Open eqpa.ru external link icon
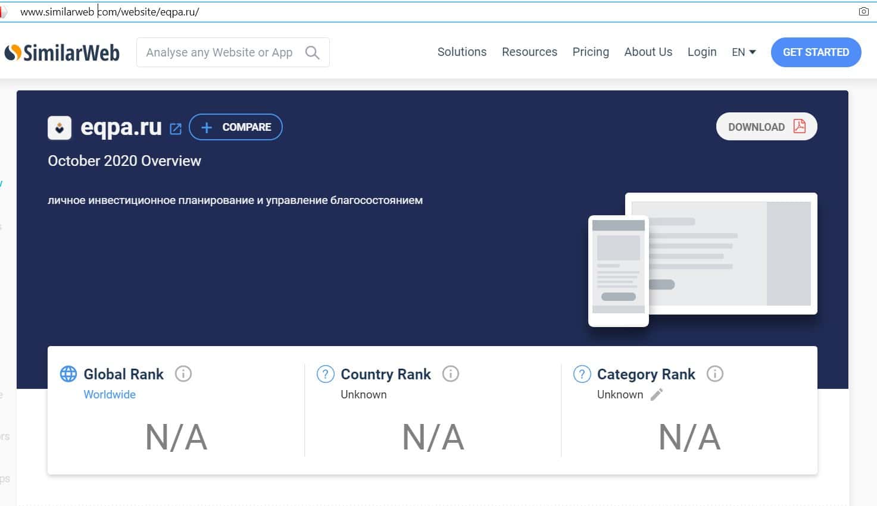This screenshot has width=877, height=506. click(x=176, y=128)
